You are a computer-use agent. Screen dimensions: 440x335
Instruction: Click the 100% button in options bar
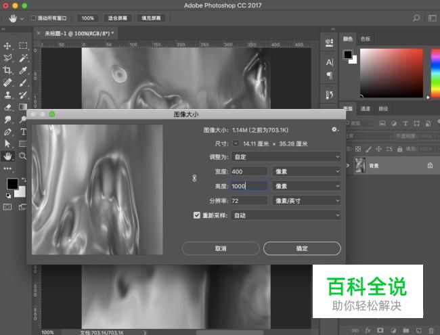tap(87, 18)
